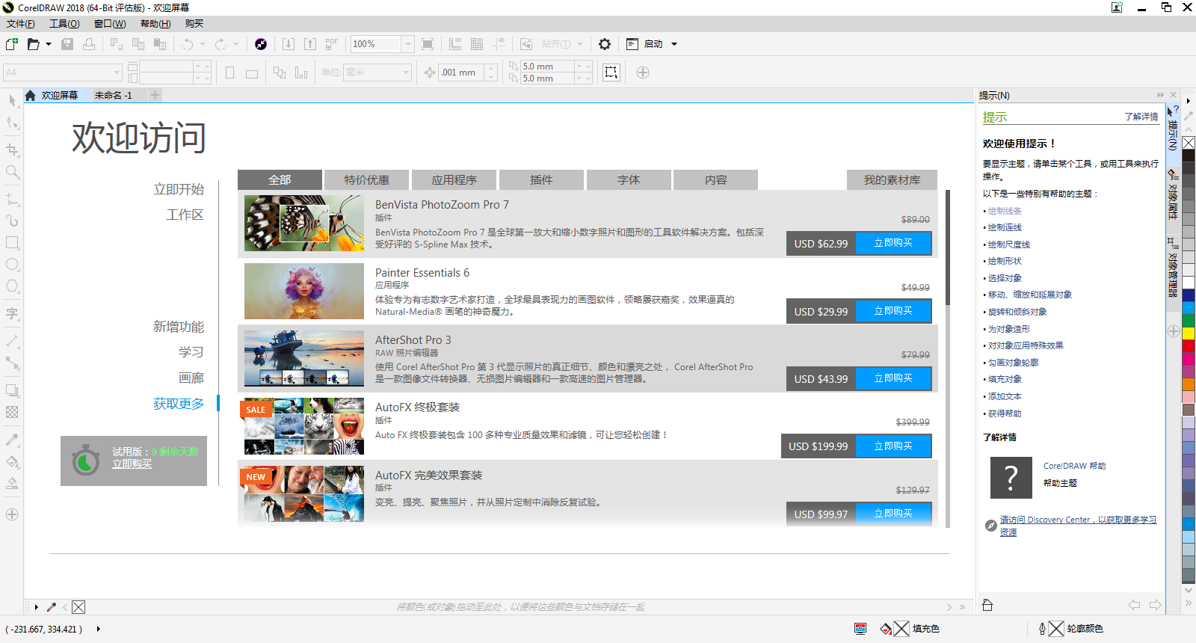The height and width of the screenshot is (643, 1196).
Task: Open the 文件(F) menu
Action: tap(21, 24)
